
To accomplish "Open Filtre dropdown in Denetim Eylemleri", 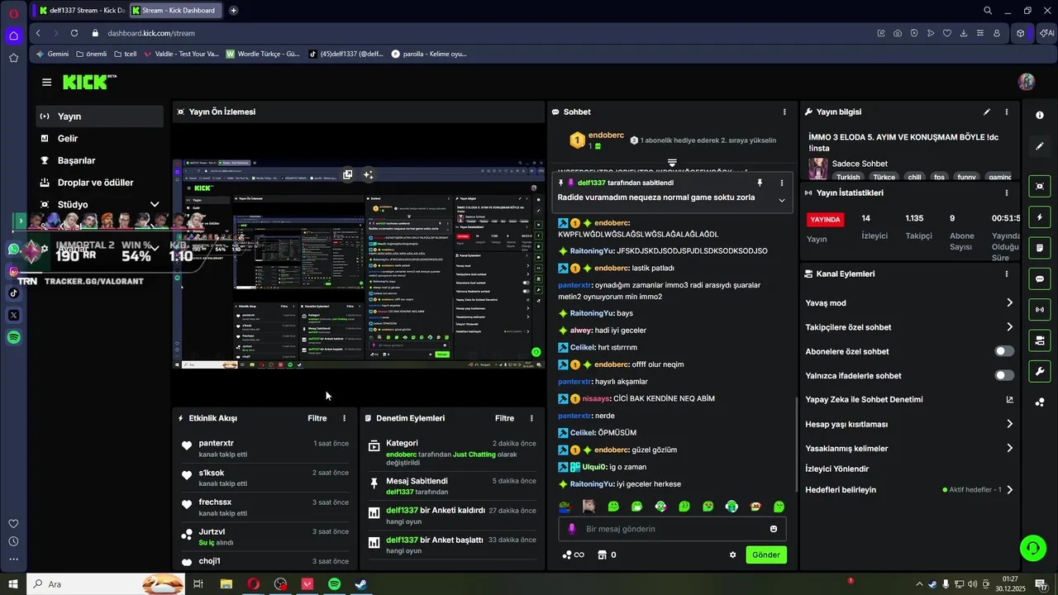I will pos(504,418).
